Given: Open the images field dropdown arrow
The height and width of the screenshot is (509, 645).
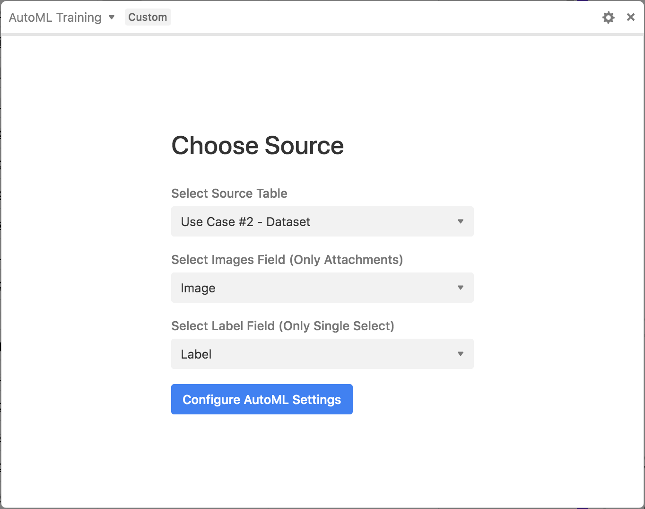Looking at the screenshot, I should (460, 288).
